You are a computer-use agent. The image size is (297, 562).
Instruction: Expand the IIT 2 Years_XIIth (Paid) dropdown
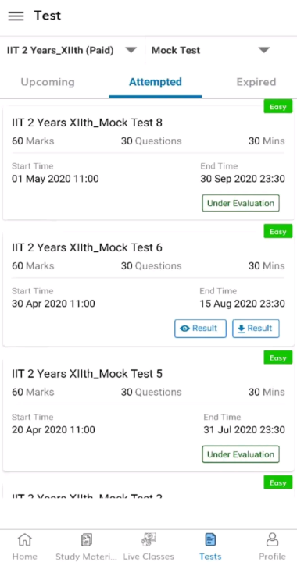tap(72, 50)
